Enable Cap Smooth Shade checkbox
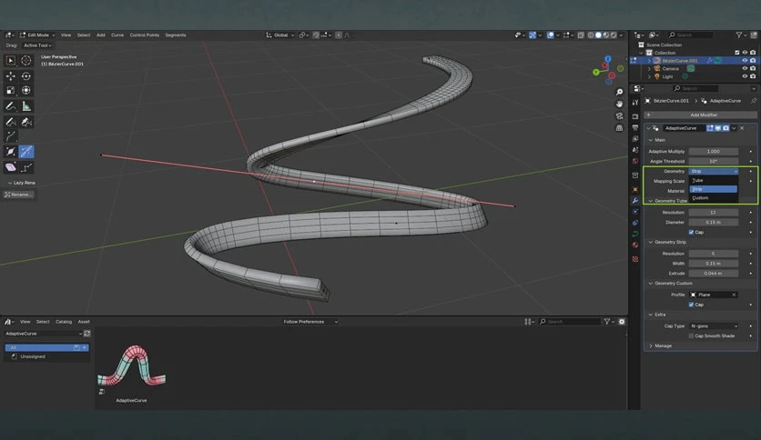Image resolution: width=761 pixels, height=440 pixels. (691, 335)
